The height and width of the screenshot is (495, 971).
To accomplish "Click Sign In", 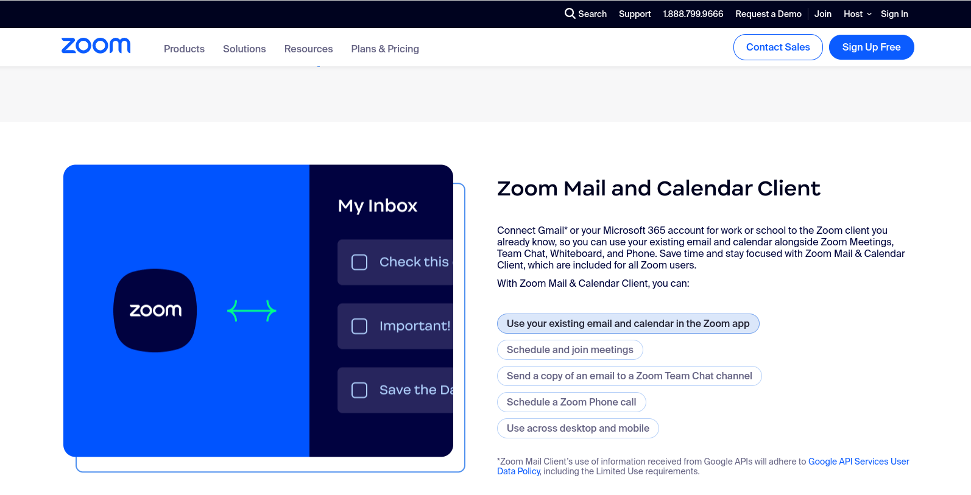I will (x=894, y=13).
